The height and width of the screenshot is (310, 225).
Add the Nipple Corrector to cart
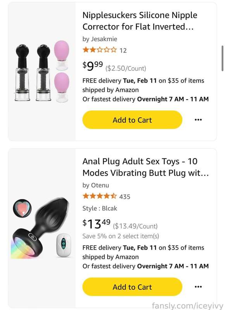tap(132, 120)
